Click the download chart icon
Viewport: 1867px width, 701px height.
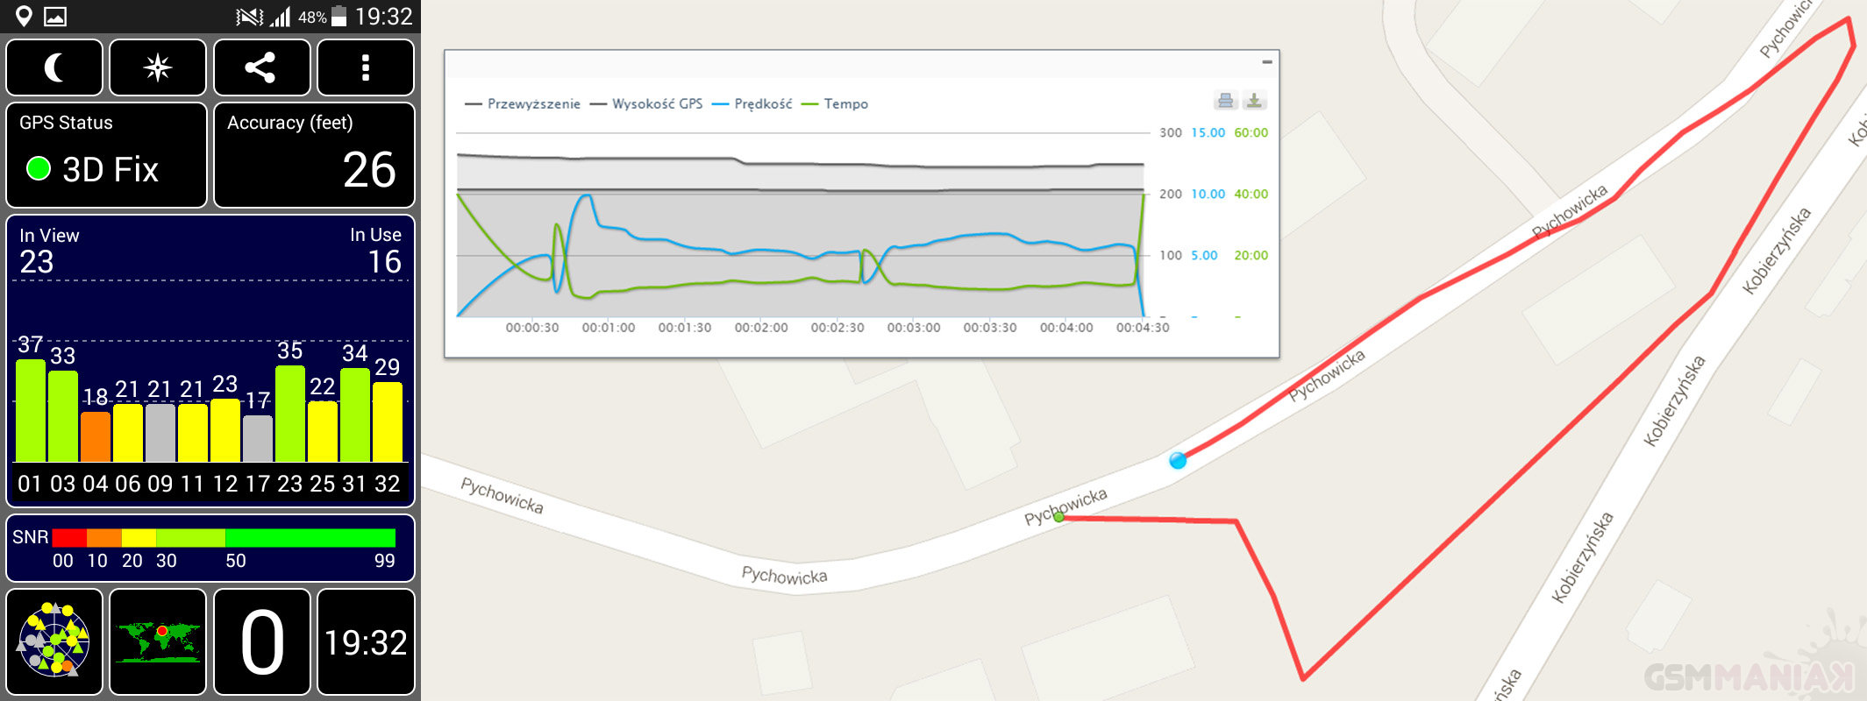(1254, 101)
